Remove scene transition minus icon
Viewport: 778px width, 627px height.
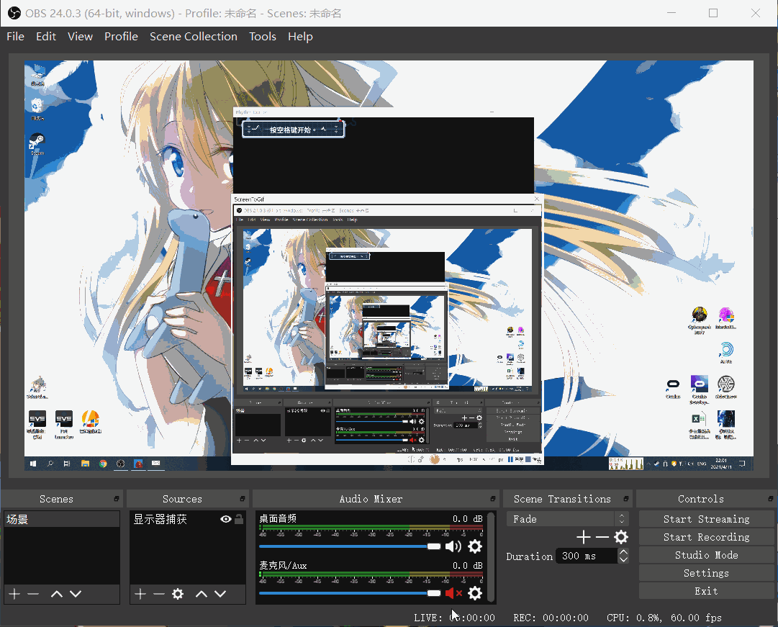point(602,537)
